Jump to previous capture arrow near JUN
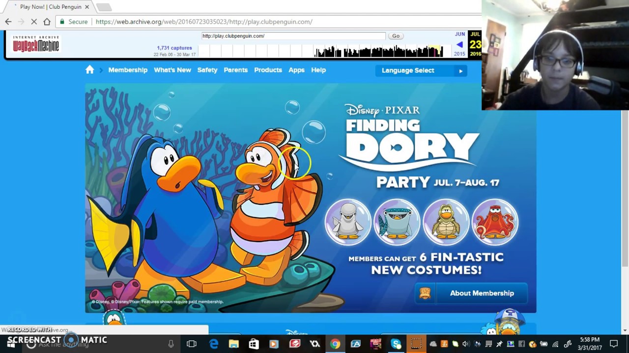This screenshot has height=353, width=629. pyautogui.click(x=459, y=45)
